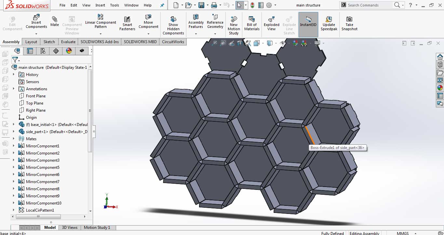Switch to the Evaluate tab

(x=68, y=42)
